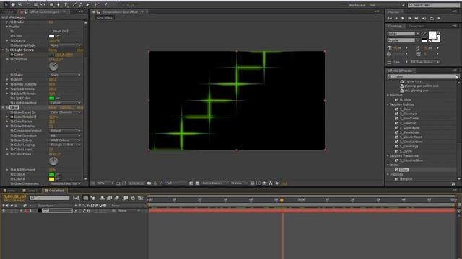Enable motion blur switch in timeline

pos(117,198)
